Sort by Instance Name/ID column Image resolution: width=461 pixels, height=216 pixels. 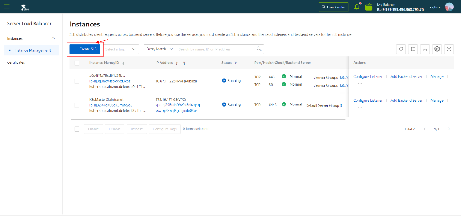pyautogui.click(x=123, y=63)
